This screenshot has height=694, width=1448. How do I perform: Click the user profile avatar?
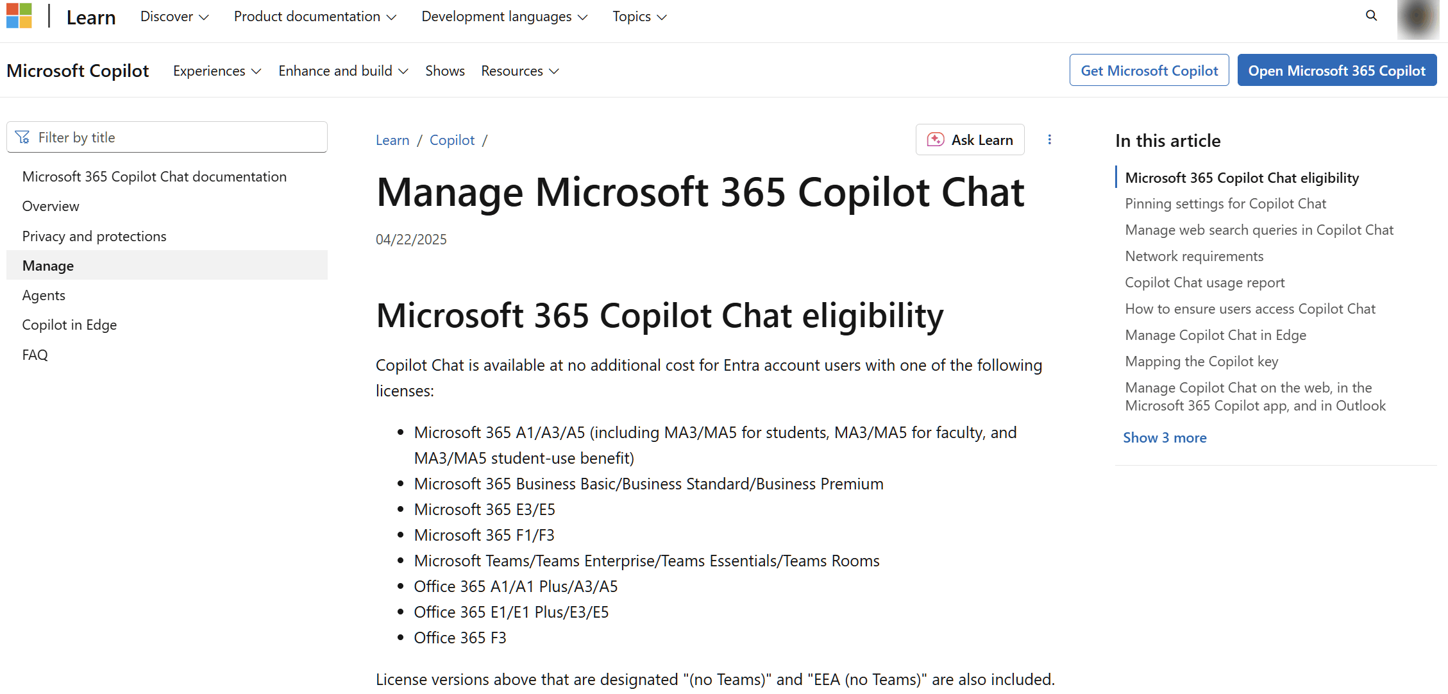[1418, 18]
